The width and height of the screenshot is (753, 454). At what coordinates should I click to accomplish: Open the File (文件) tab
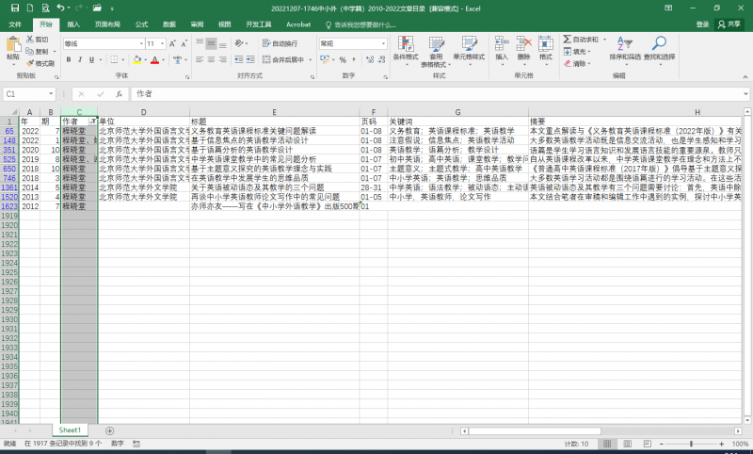click(x=15, y=24)
